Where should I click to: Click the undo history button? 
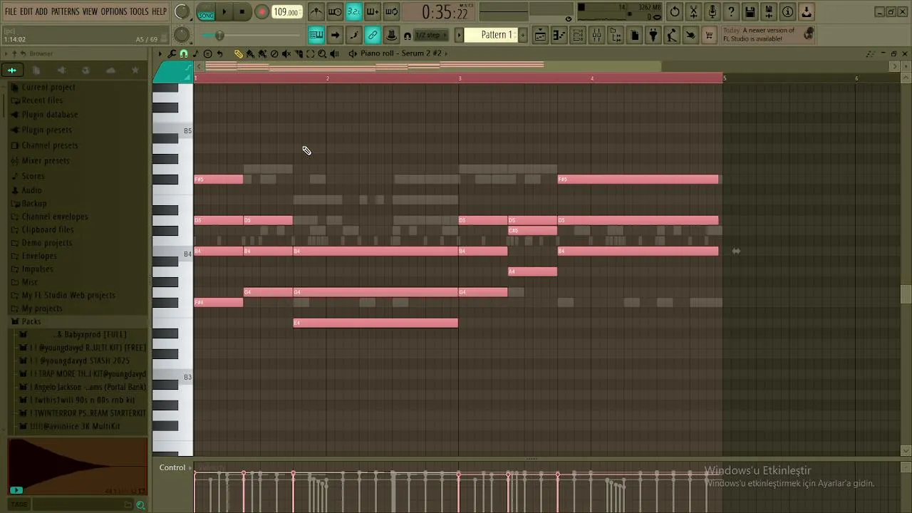[675, 12]
